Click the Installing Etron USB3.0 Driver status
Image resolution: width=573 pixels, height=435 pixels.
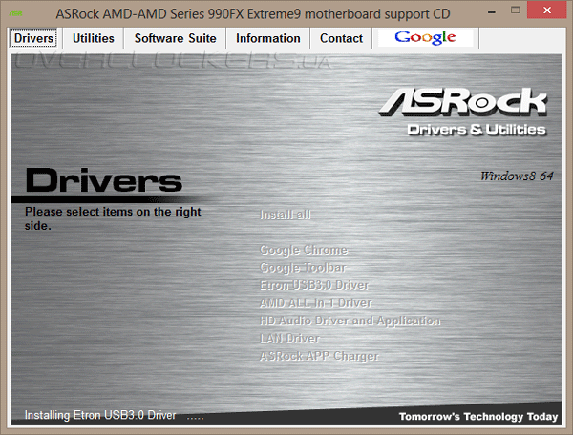[100, 415]
